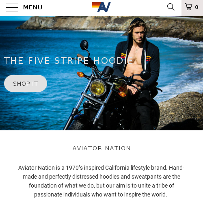Click the yellow motorcycle headlight in banner
The height and width of the screenshot is (203, 203).
click(x=98, y=88)
